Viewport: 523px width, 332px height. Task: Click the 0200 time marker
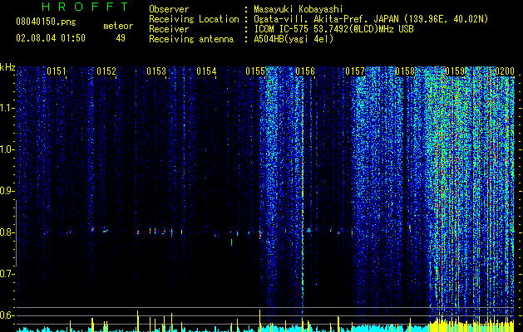[x=505, y=71]
